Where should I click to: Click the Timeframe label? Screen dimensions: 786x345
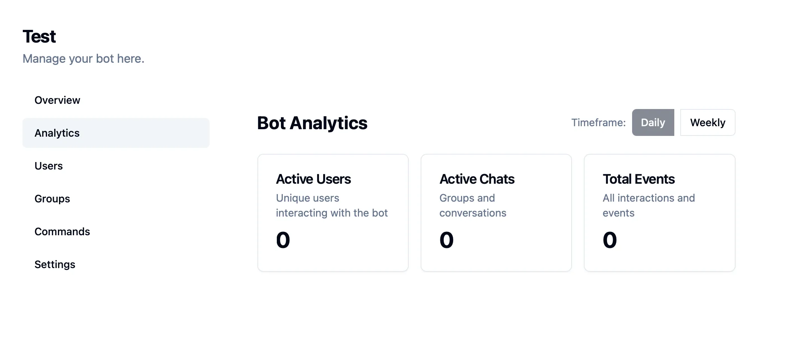pyautogui.click(x=598, y=122)
